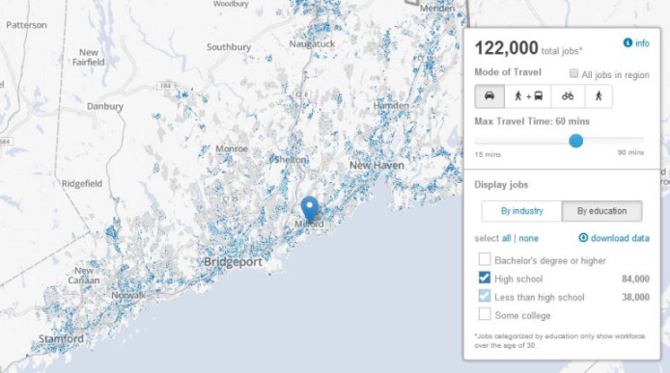Click the Norwalk map label
This screenshot has height=373, width=670.
click(x=128, y=295)
